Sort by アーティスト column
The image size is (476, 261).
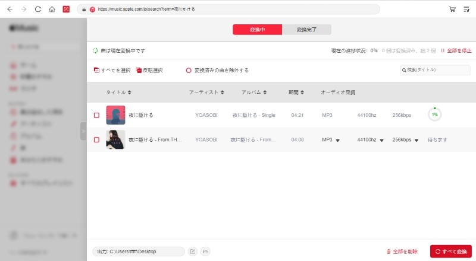point(206,93)
